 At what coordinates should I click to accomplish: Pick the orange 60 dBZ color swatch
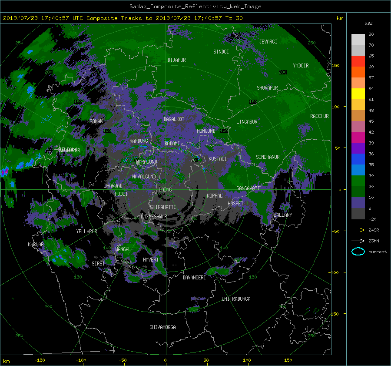click(x=358, y=72)
